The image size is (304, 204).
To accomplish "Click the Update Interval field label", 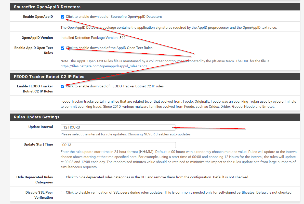I will (41, 127).
